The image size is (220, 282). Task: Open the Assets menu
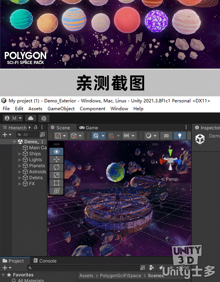click(x=35, y=109)
